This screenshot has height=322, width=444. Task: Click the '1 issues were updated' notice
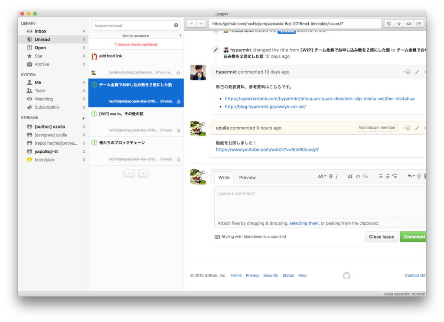point(136,45)
